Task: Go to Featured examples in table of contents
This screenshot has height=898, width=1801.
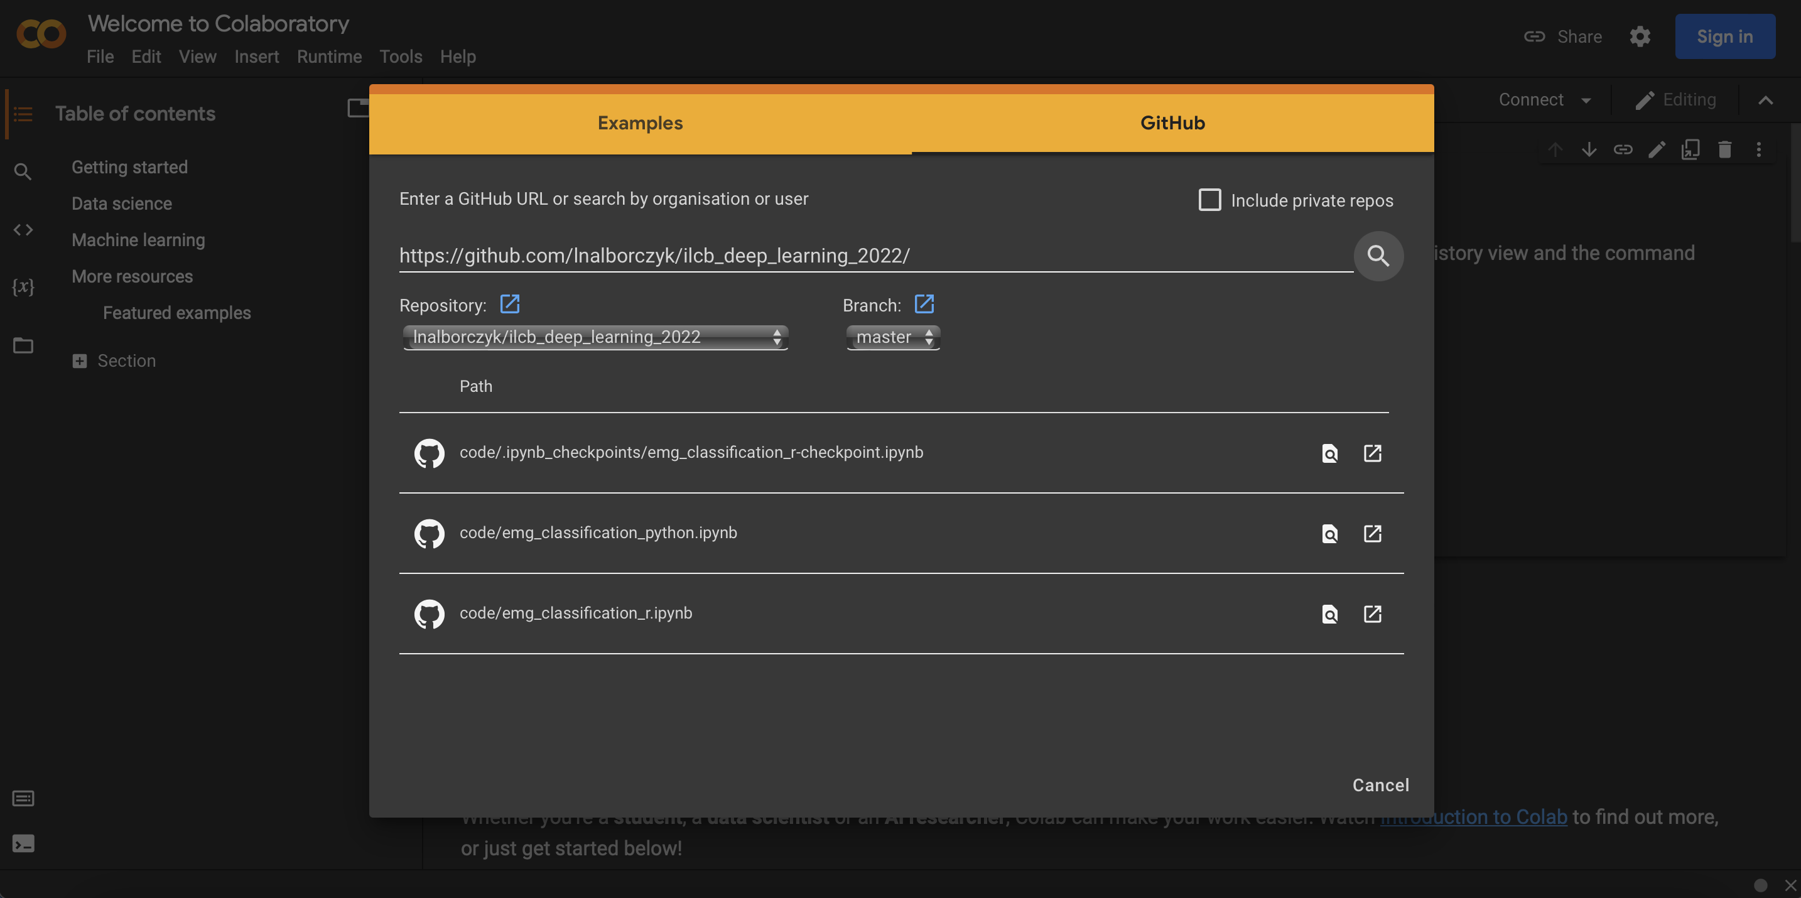Action: pos(177,313)
